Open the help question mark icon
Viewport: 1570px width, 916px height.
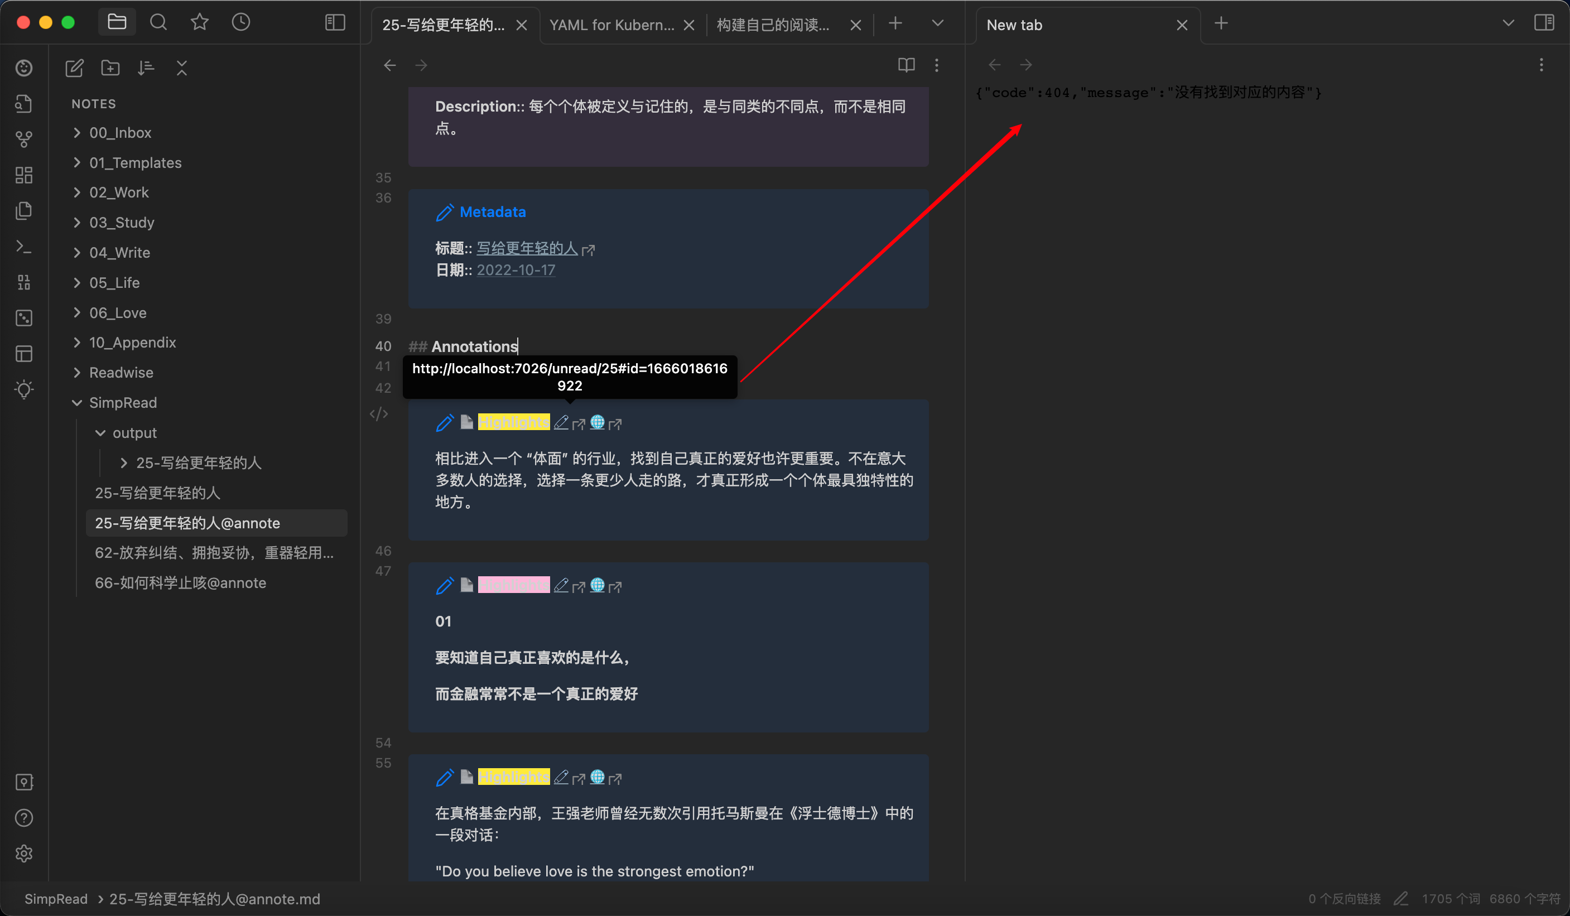(x=23, y=818)
